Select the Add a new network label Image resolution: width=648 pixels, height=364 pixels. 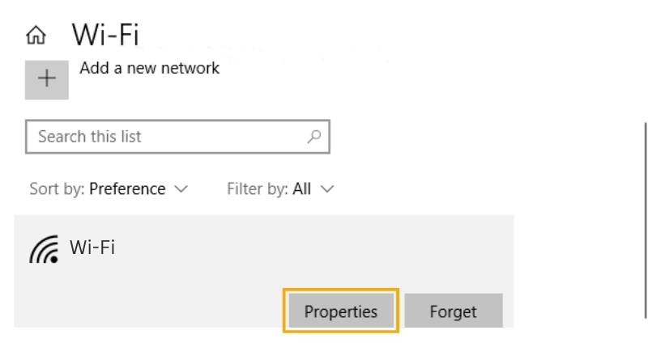[x=150, y=68]
